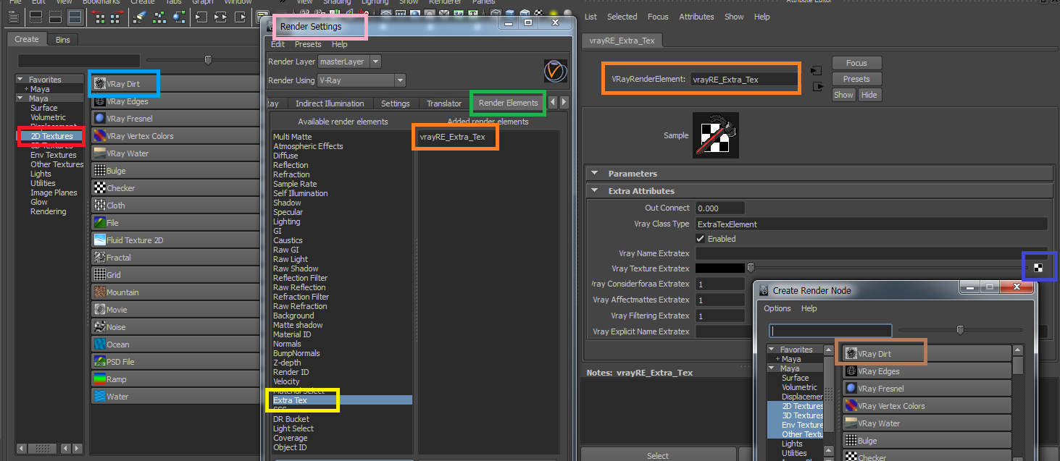This screenshot has width=1060, height=461.
Task: Click the Focus button
Action: 856,63
